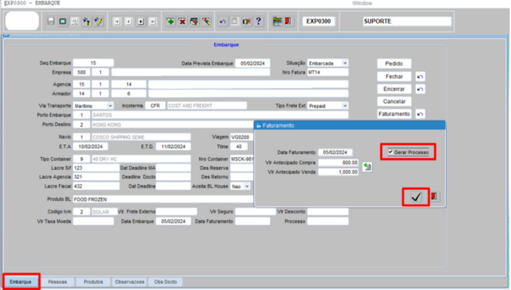Viewport: 511px width, 290px height.
Task: Click the red X delete record icon
Action: 182,21
